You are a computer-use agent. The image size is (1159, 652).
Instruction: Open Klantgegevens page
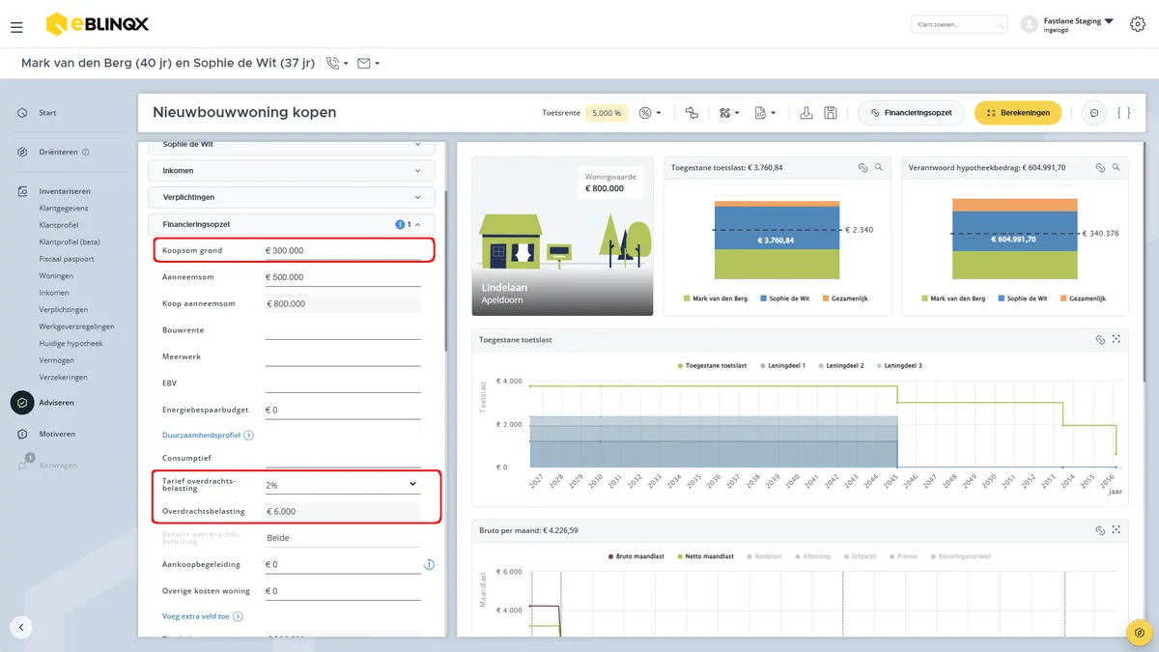coord(64,208)
